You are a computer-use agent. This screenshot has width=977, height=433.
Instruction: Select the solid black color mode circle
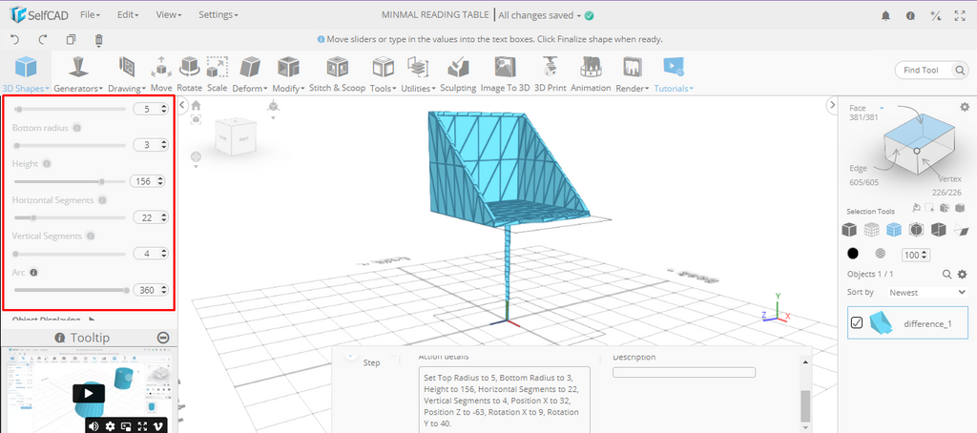click(852, 255)
